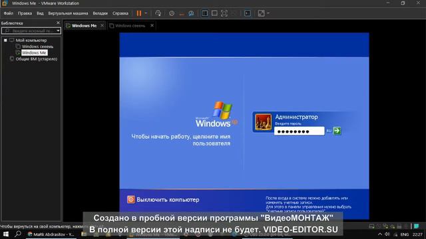The width and height of the screenshot is (426, 239).
Task: Select Windows сееемь in the library tree
Action: [37, 46]
